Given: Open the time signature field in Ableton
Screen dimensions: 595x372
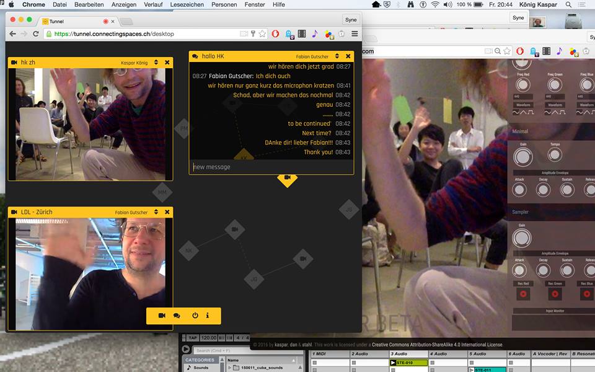Looking at the screenshot, I should click(x=242, y=337).
